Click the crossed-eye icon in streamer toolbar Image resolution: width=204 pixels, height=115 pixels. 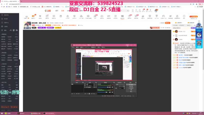pos(170,16)
